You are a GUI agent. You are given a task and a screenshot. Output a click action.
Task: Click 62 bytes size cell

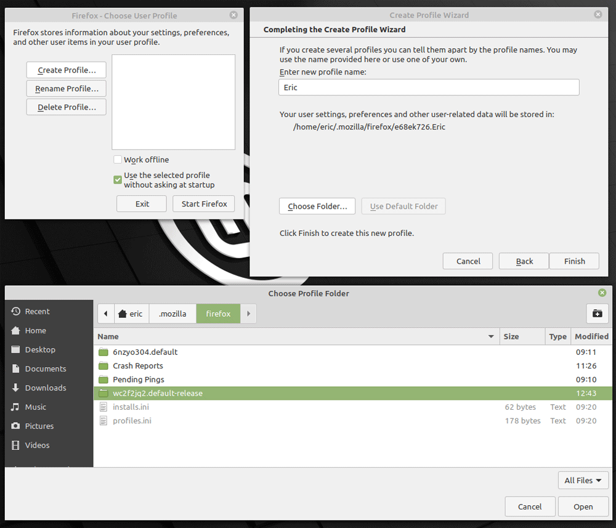click(x=520, y=407)
